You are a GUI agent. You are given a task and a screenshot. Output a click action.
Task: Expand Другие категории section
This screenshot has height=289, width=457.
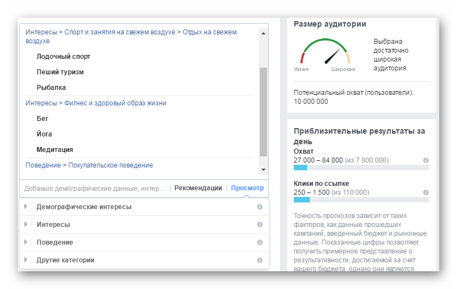26,260
